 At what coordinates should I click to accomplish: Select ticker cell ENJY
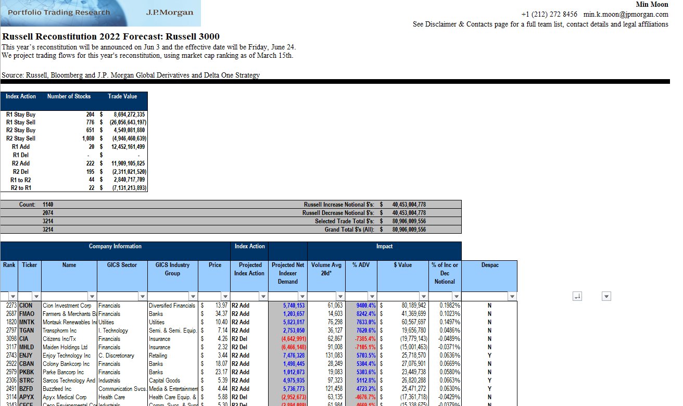[x=30, y=356]
